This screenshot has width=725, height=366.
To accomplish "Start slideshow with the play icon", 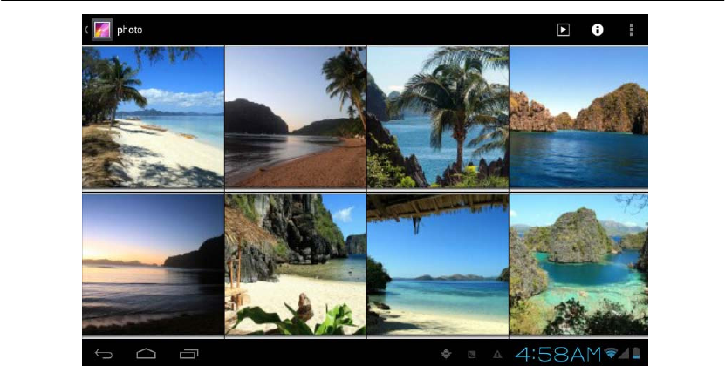I will coord(563,30).
